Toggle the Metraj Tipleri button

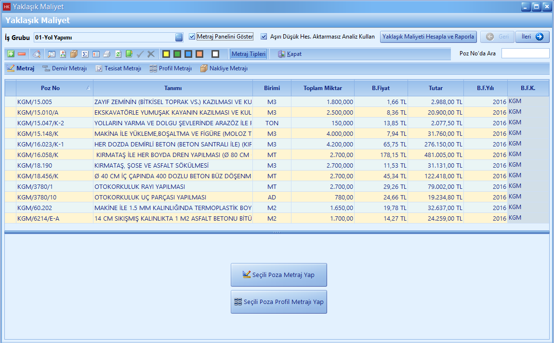[x=249, y=54]
